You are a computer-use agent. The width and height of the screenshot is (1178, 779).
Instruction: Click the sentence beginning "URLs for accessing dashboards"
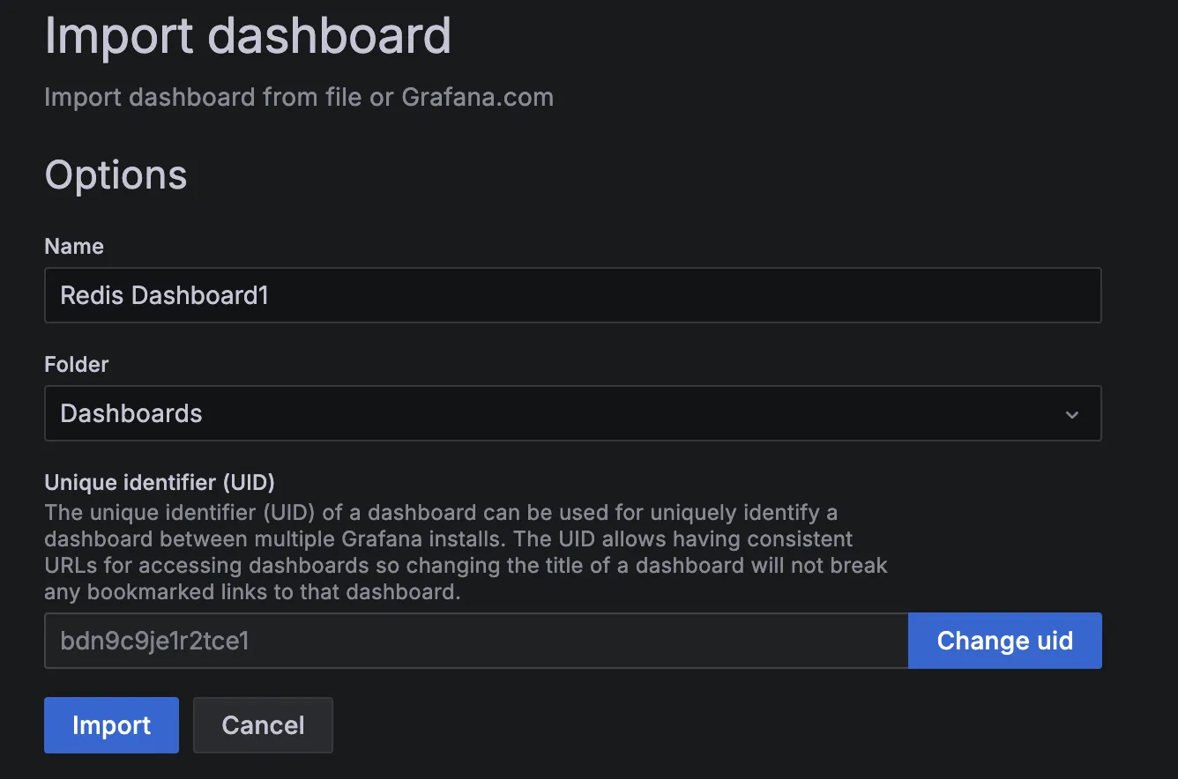(466, 565)
